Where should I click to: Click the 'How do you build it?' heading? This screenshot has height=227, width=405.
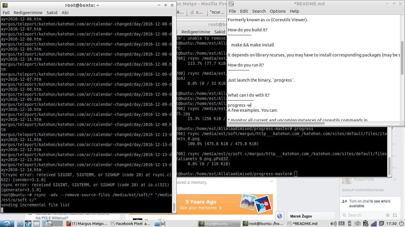[248, 30]
